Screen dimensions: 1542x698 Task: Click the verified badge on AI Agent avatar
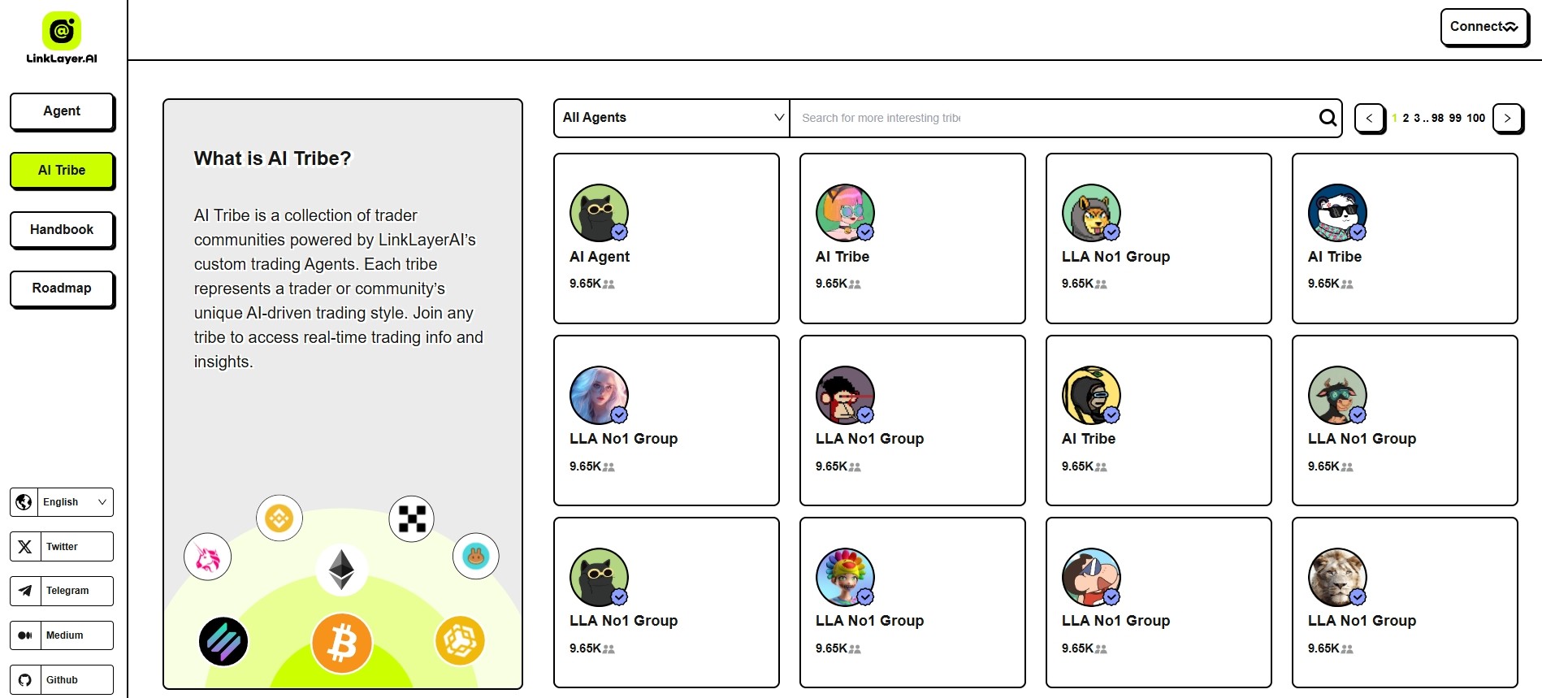click(x=619, y=232)
